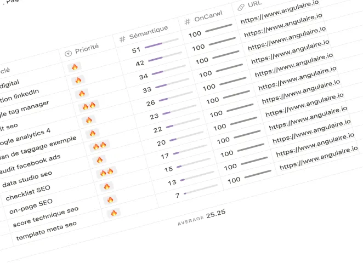
Task: Select the 'taggage exemple' keyword cell
Action: 38,148
